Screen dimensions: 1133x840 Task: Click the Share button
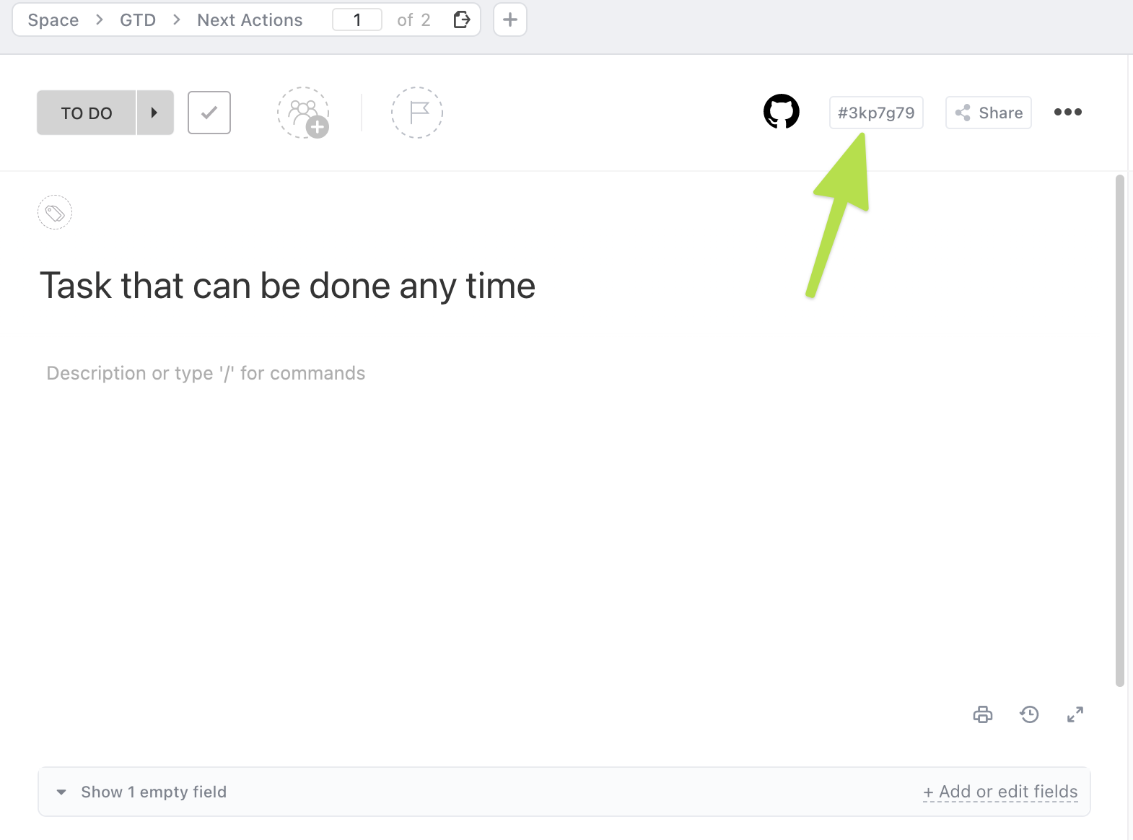(x=988, y=113)
